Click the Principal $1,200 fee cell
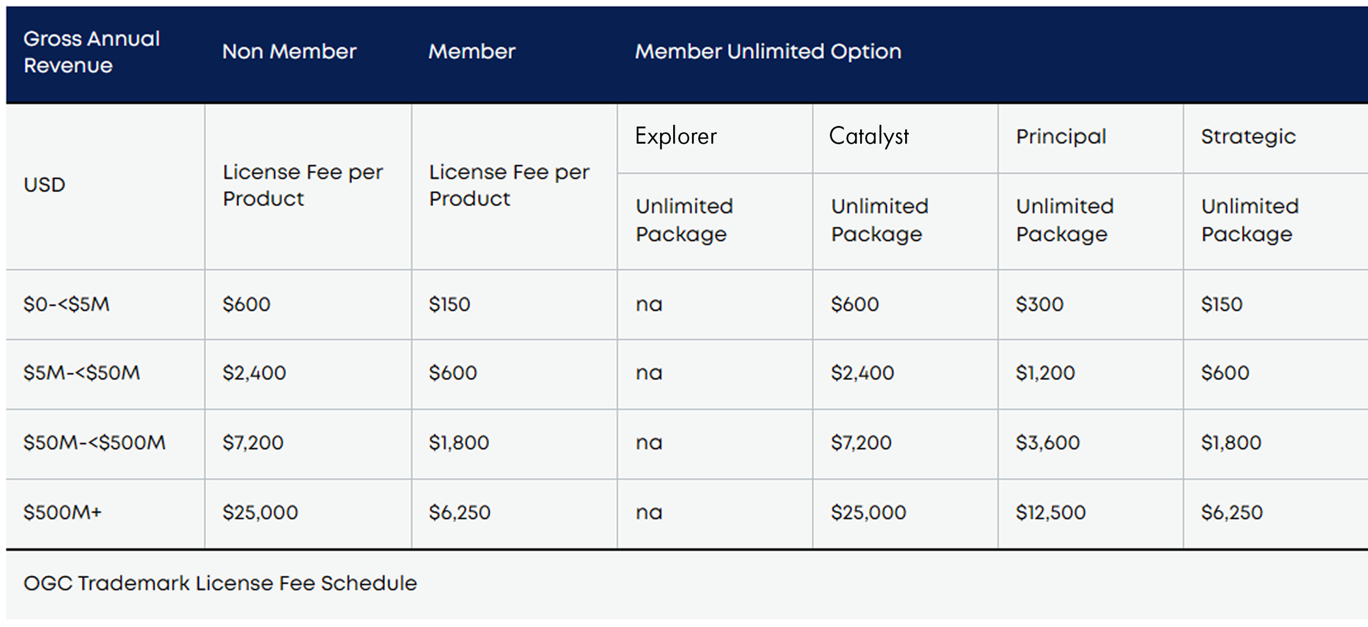1368x627 pixels. click(1045, 373)
